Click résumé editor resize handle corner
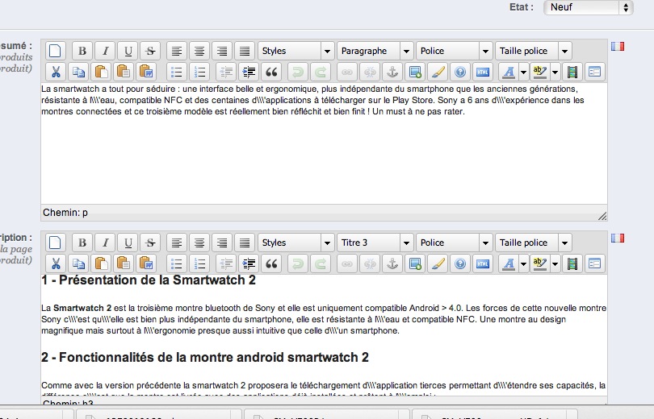The image size is (654, 419). (x=602, y=215)
